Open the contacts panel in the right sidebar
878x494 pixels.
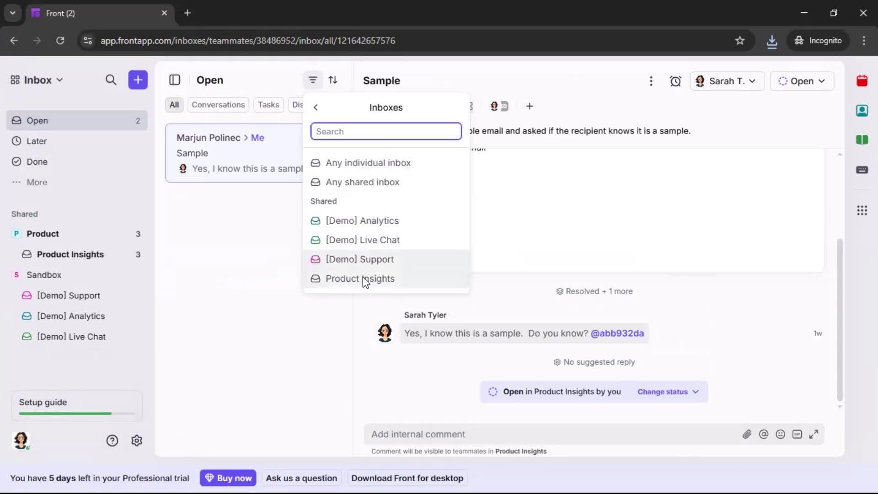click(x=862, y=111)
